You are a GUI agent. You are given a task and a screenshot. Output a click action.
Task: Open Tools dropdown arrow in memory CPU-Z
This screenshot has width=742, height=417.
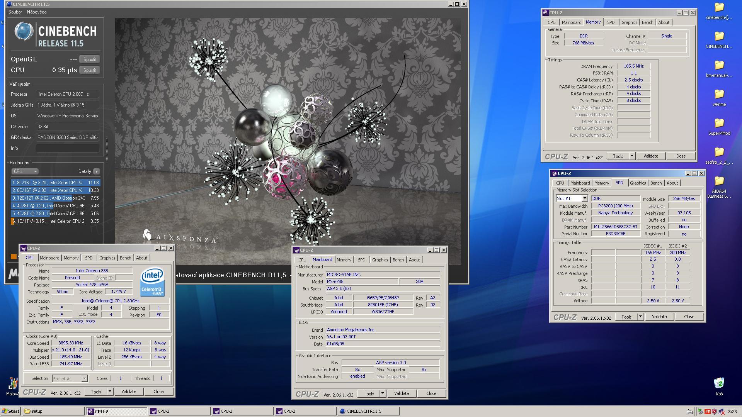[x=632, y=156]
